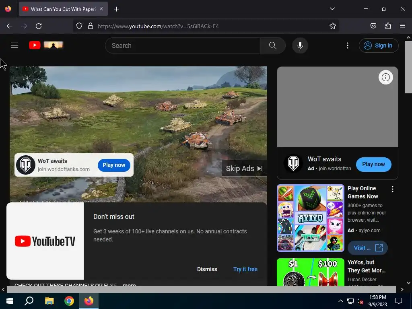Image resolution: width=412 pixels, height=309 pixels.
Task: Go back in Firefox
Action: click(x=10, y=26)
